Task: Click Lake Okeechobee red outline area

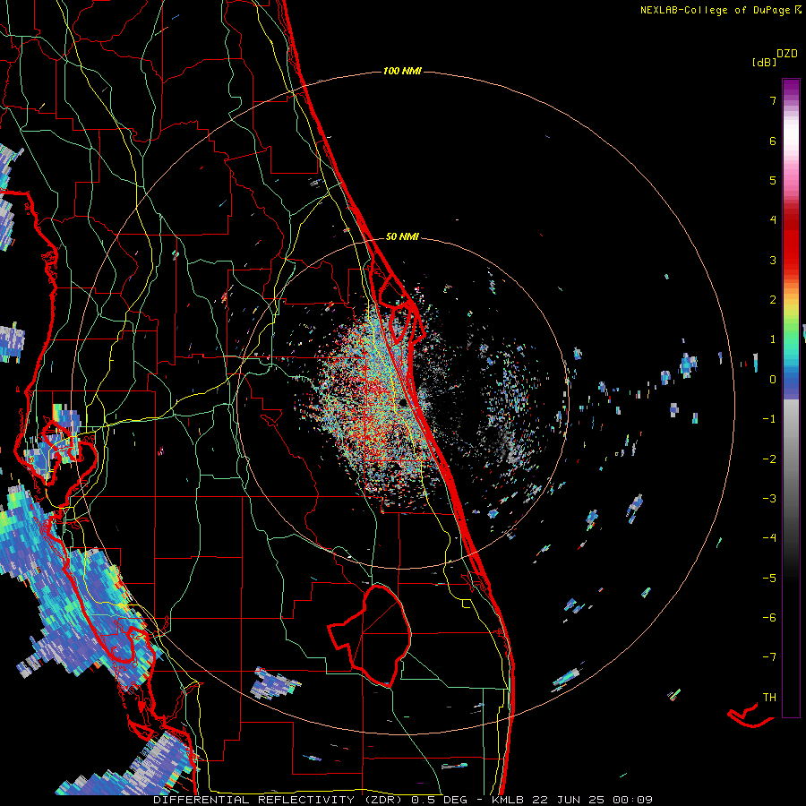Action: point(370,637)
